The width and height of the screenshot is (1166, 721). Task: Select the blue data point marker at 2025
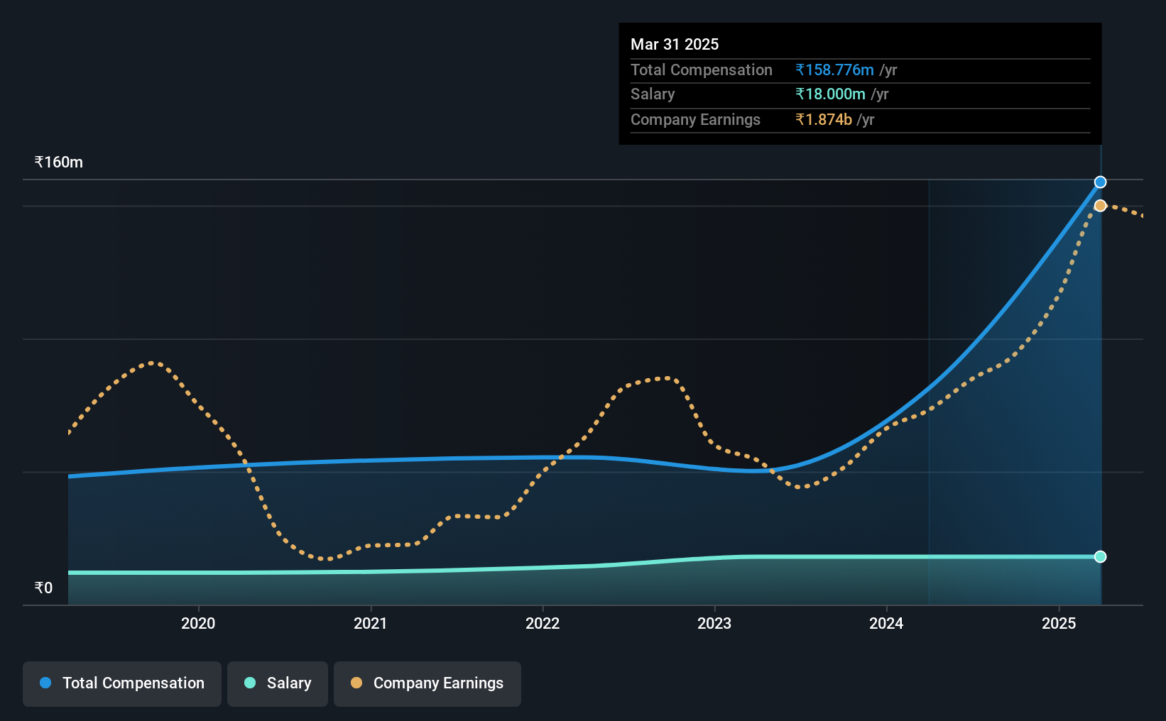[x=1100, y=182]
